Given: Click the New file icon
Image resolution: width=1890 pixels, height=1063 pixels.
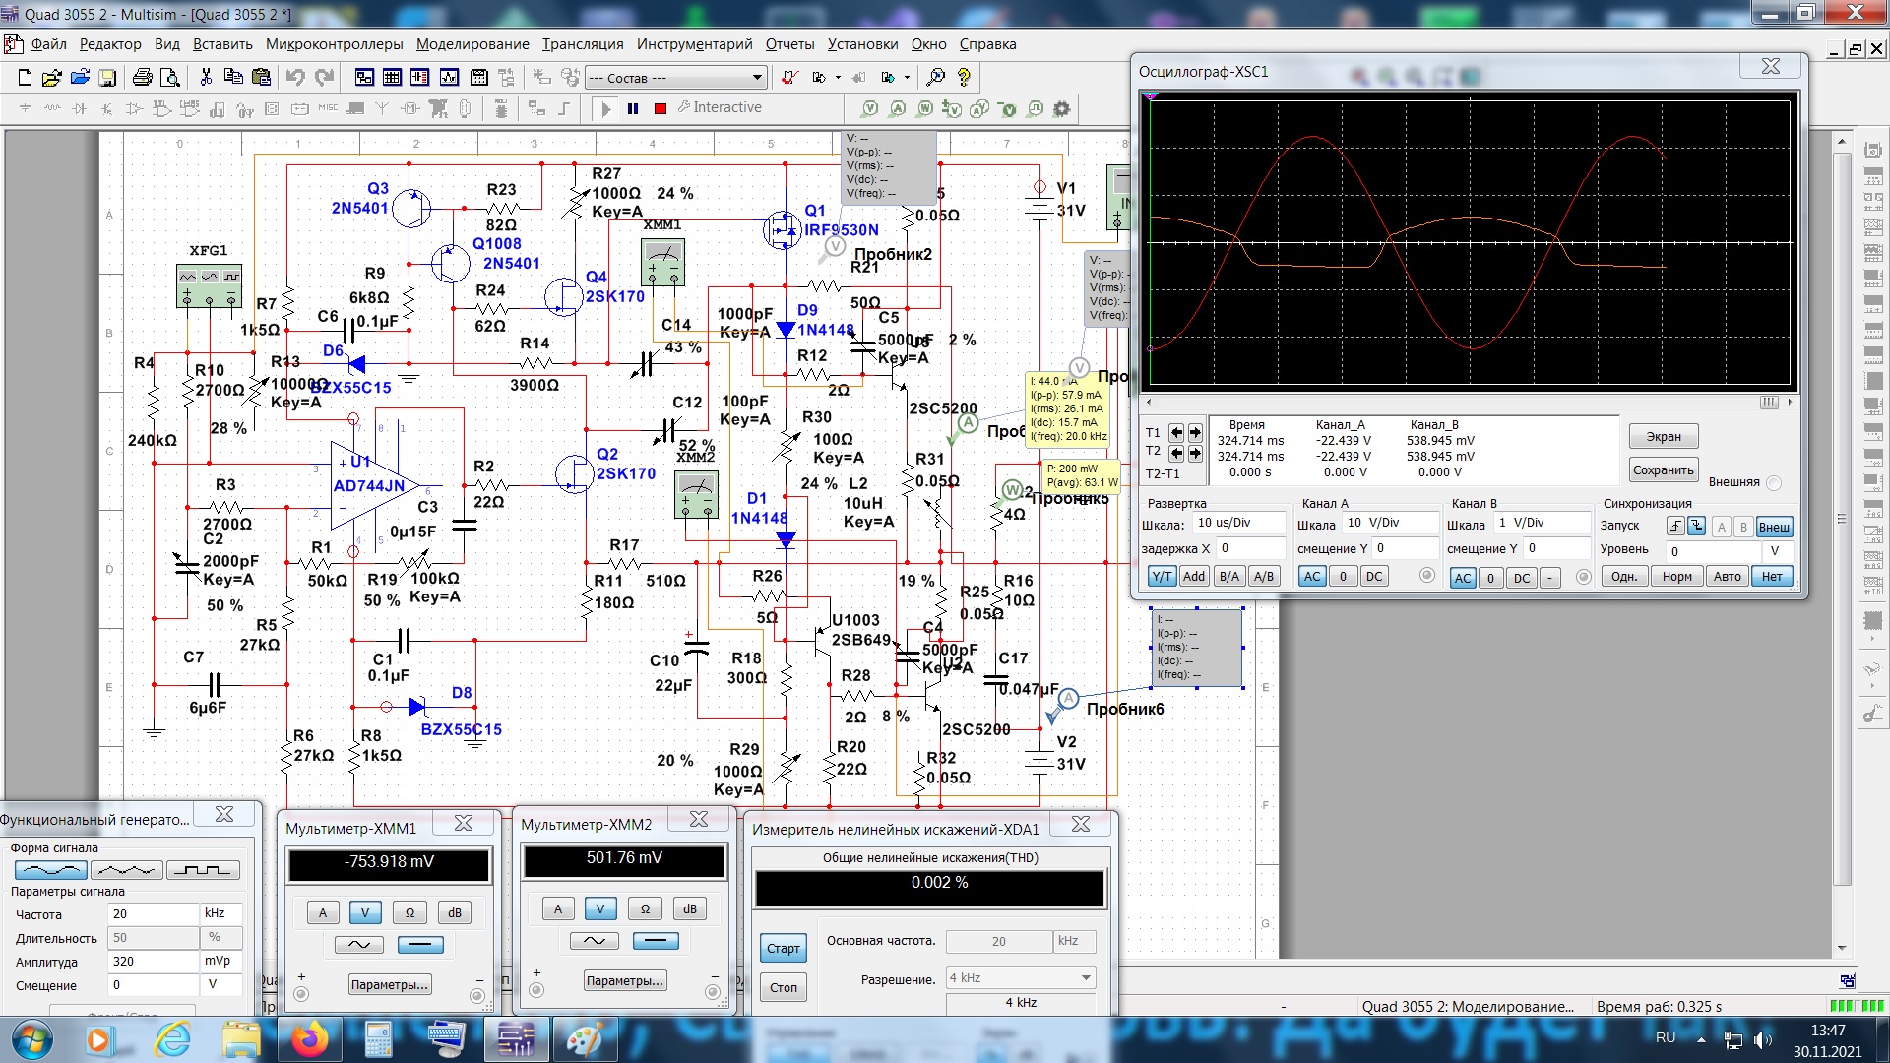Looking at the screenshot, I should click(x=26, y=78).
